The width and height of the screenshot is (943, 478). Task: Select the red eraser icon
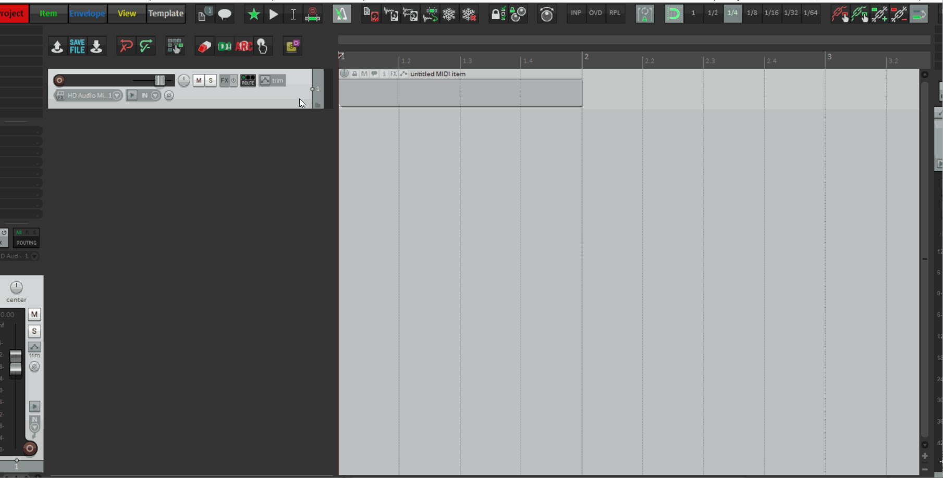click(204, 46)
